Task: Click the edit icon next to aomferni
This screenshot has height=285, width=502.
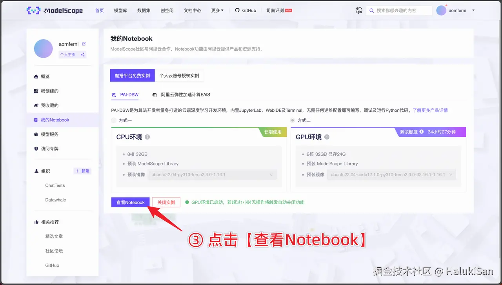Action: pos(84,44)
